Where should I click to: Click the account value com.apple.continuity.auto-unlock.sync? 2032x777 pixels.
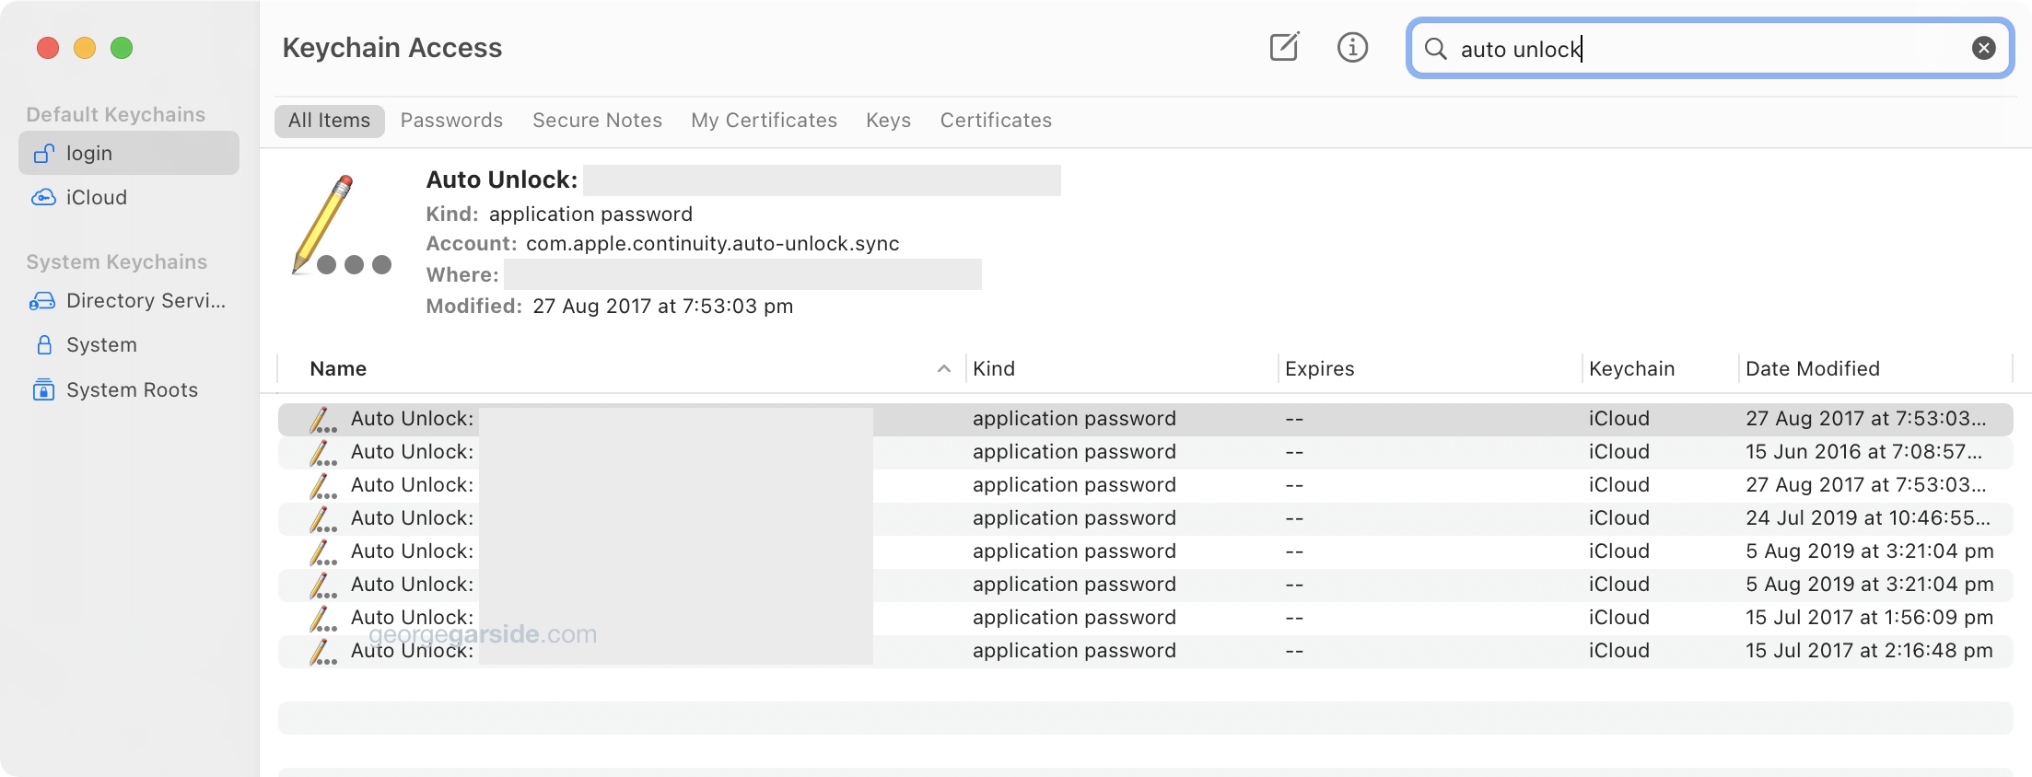click(x=712, y=244)
